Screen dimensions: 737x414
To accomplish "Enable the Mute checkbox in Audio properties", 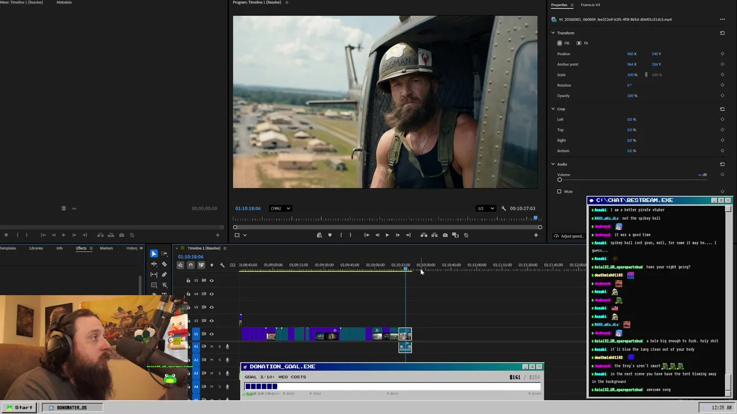I will pos(559,191).
